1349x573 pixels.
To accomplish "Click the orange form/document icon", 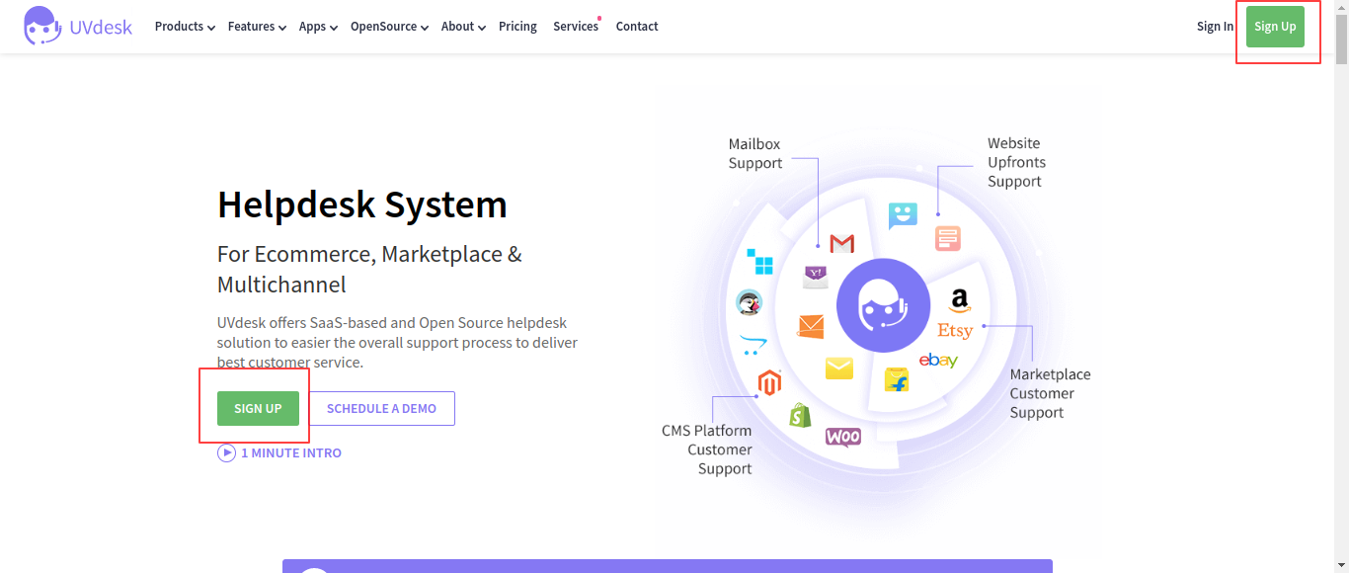I will pyautogui.click(x=948, y=238).
